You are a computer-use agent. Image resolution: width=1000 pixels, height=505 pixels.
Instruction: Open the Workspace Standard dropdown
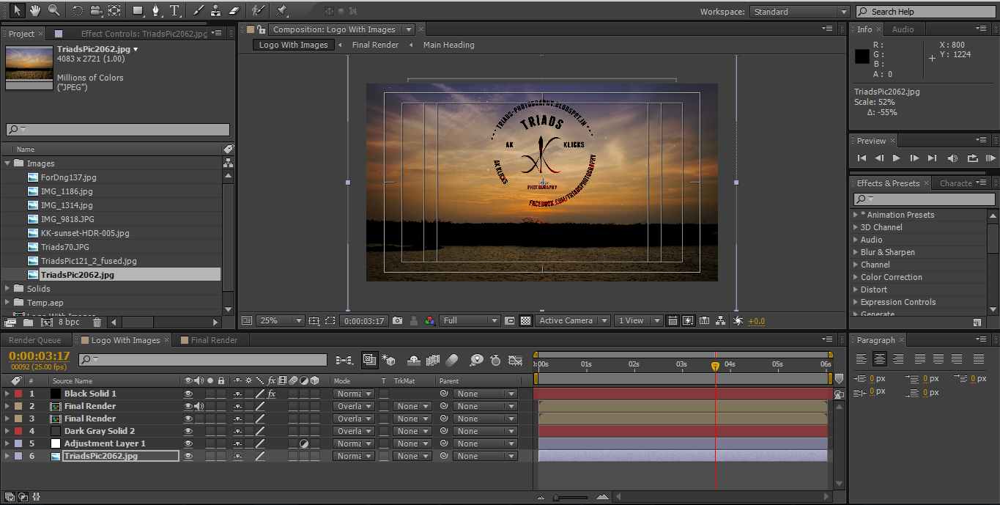click(x=799, y=12)
